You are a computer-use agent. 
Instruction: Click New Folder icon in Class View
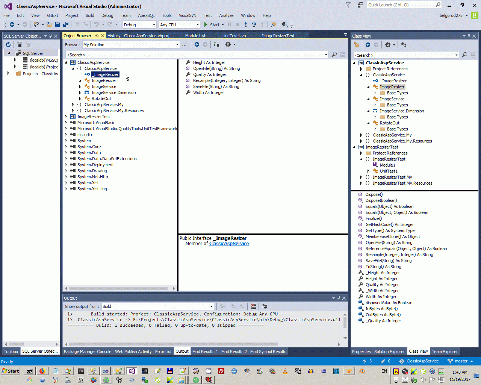[x=357, y=45]
